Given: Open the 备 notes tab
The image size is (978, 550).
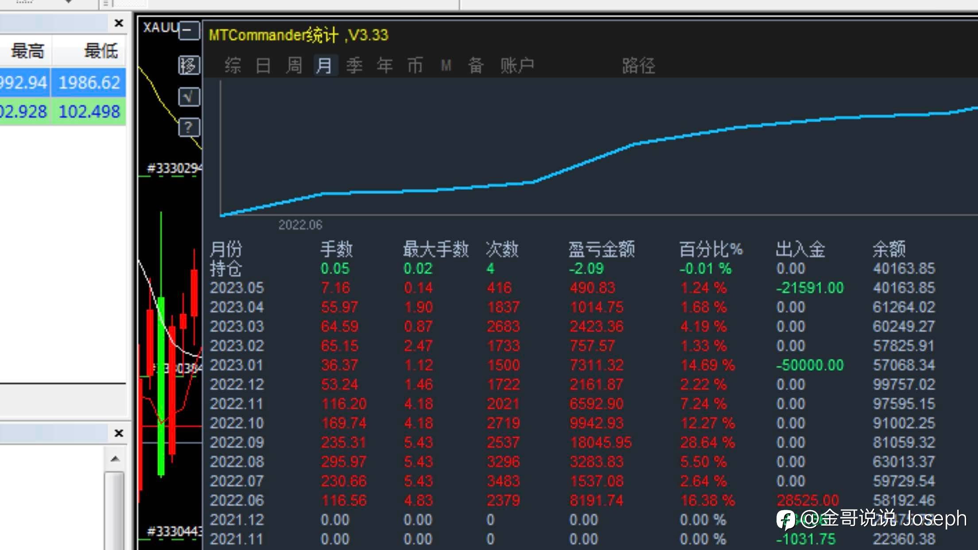Looking at the screenshot, I should (x=476, y=66).
